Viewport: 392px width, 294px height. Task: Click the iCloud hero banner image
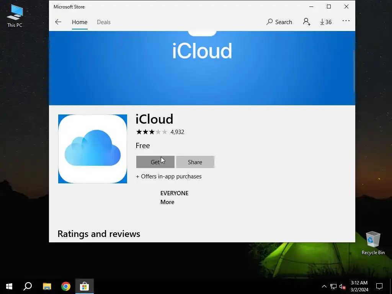pyautogui.click(x=202, y=68)
